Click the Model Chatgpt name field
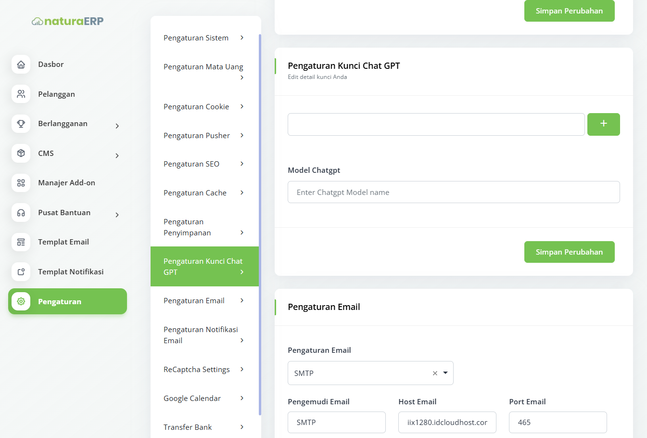 [454, 192]
